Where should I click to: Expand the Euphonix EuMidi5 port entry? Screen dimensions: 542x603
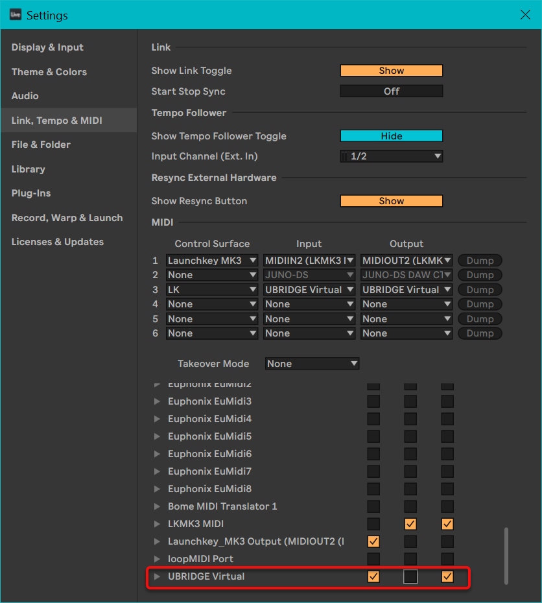157,436
